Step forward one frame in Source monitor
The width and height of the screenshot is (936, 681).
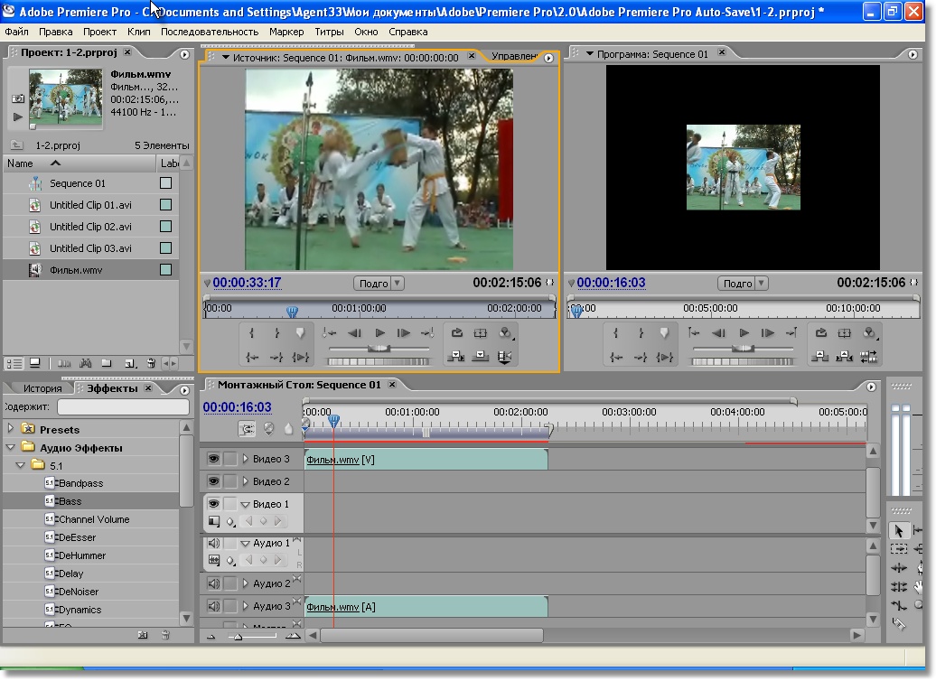click(x=404, y=333)
